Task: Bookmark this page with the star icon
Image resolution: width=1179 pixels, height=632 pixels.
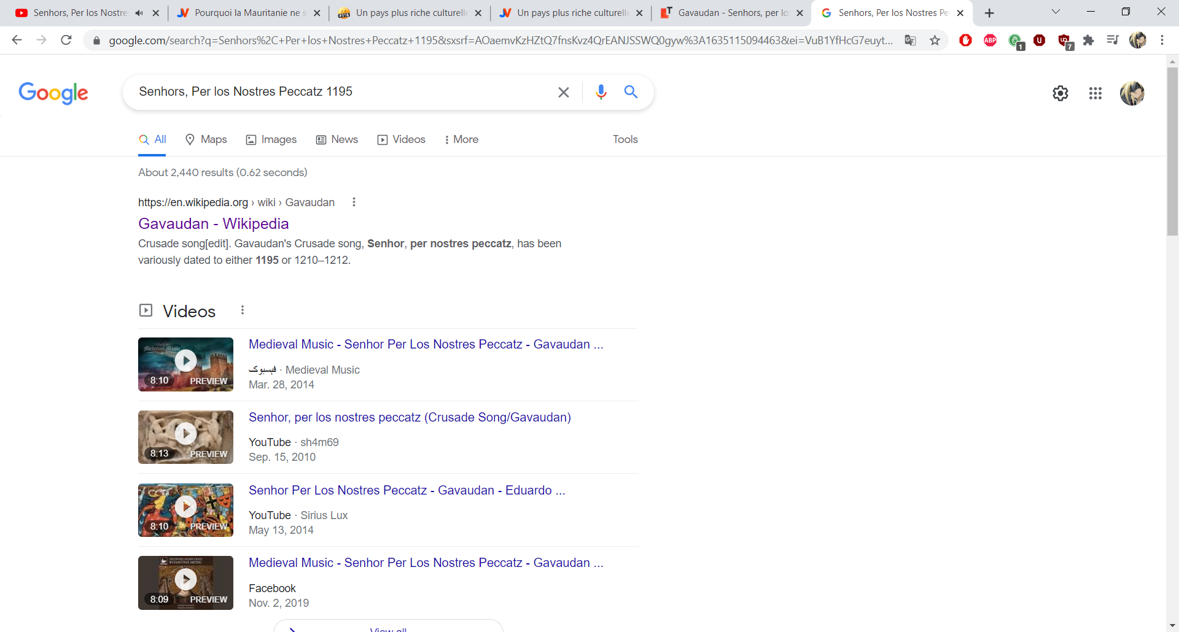Action: tap(935, 40)
